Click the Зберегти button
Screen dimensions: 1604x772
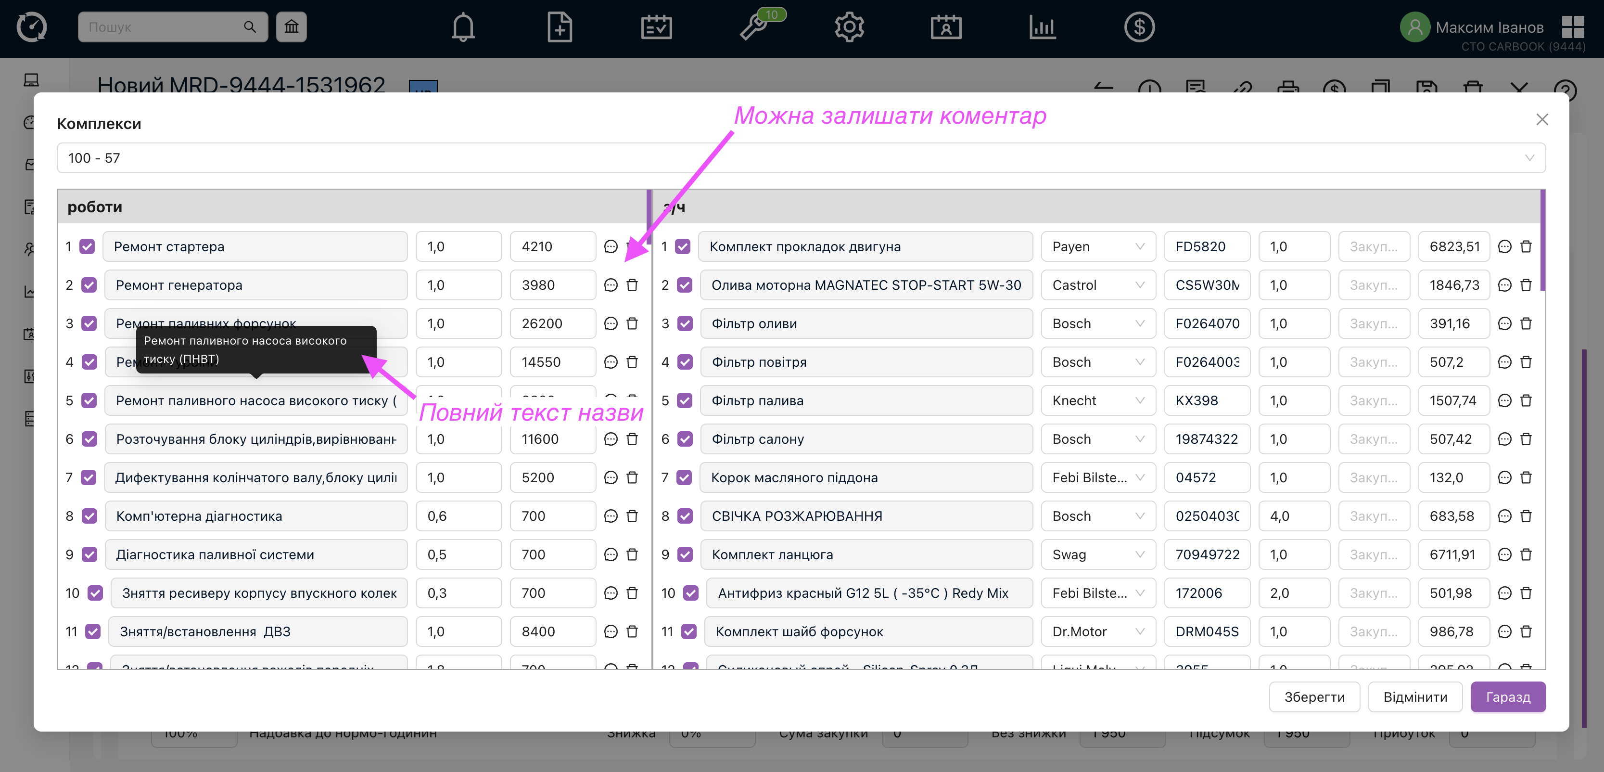(x=1314, y=696)
